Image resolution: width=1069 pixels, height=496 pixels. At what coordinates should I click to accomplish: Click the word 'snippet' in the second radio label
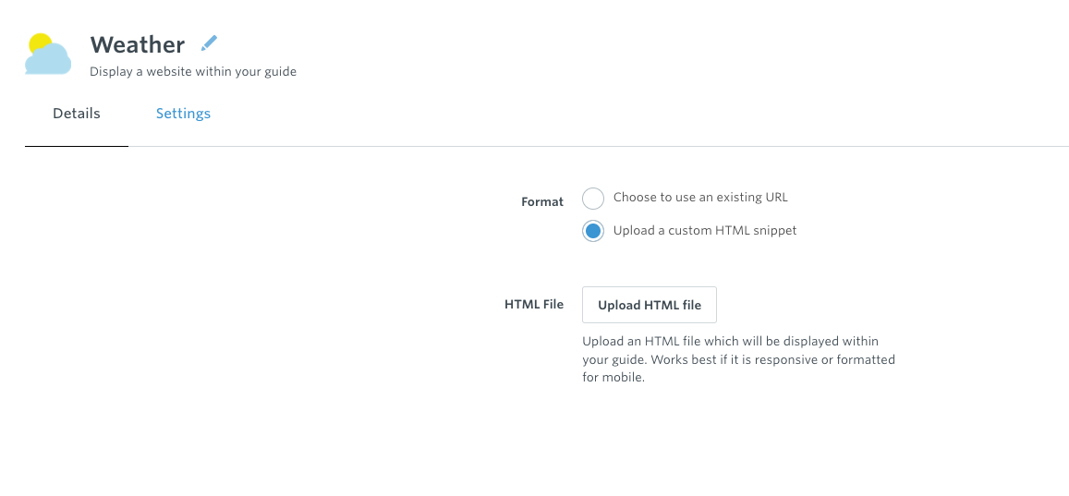773,230
